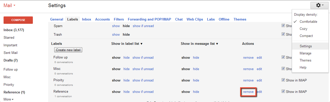The height and width of the screenshot is (102, 330).
Task: Open the Labs tab
Action: [211, 19]
